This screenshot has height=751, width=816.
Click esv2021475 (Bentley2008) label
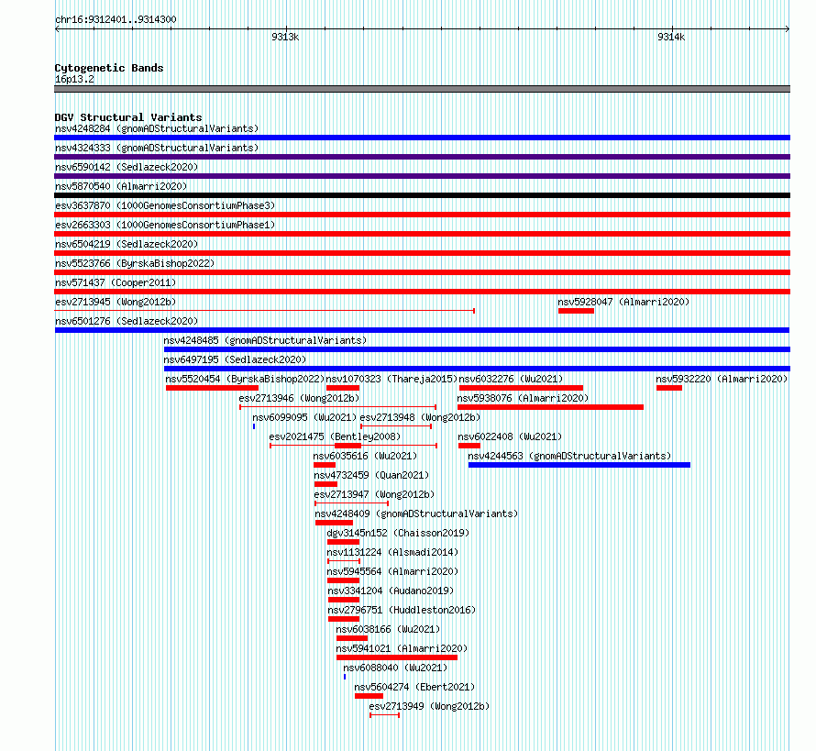tap(336, 436)
